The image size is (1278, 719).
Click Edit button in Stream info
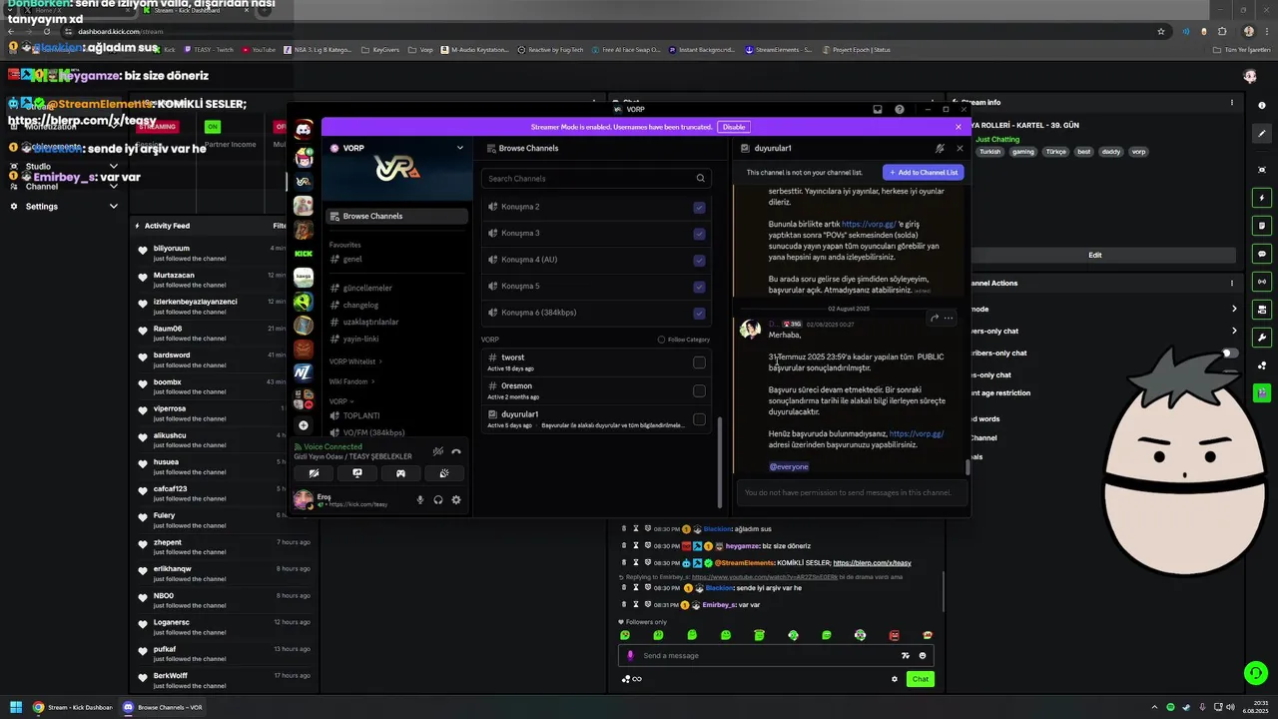pos(1095,255)
